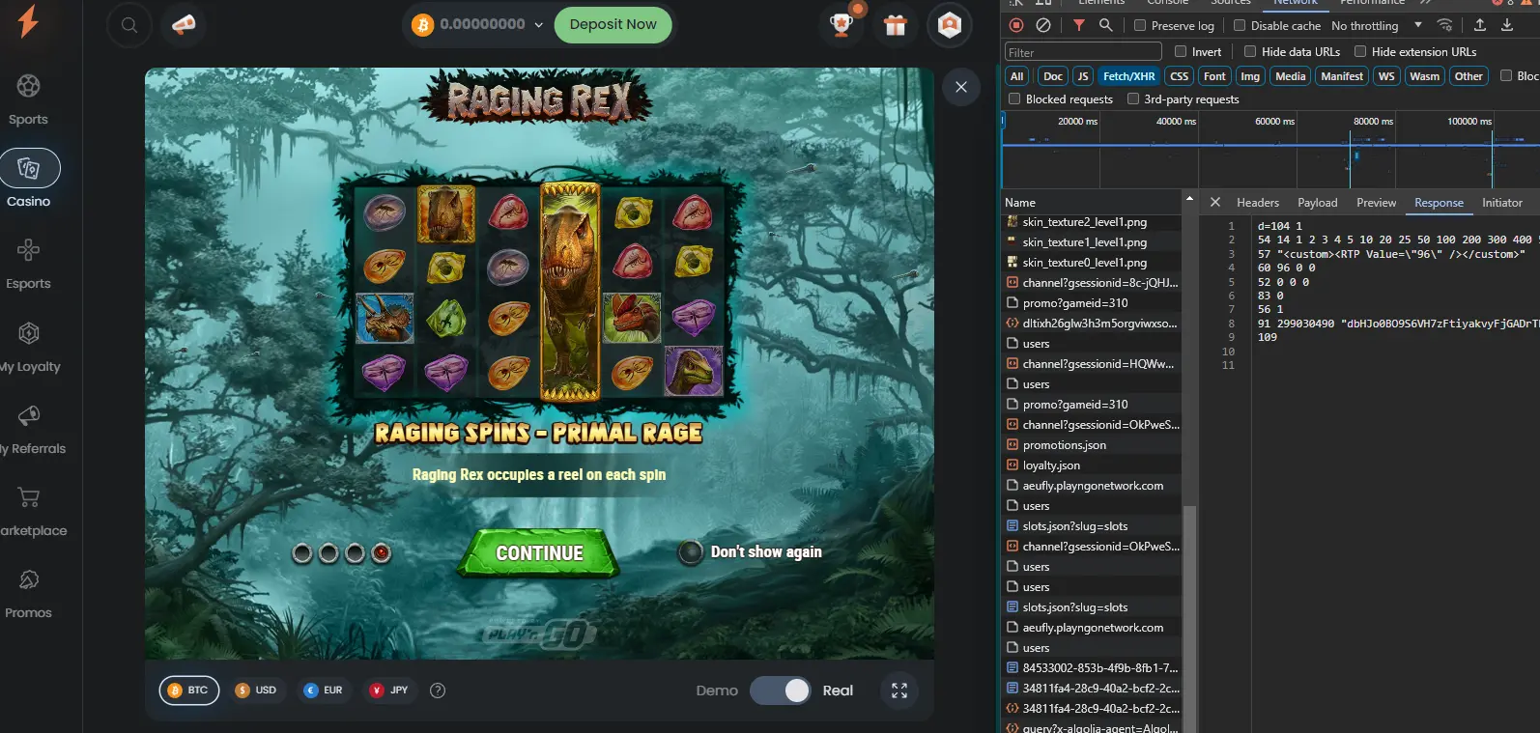
Task: Select the JPY currency pill
Action: [x=389, y=691]
